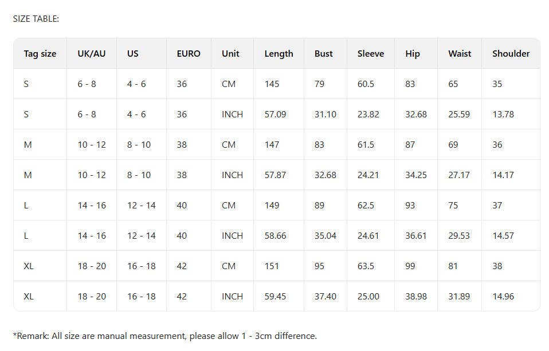Click the 29.53 waist value

click(459, 236)
